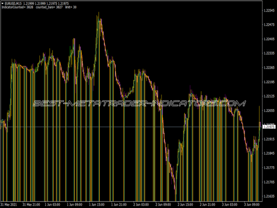Screen dimensions: 277x208
Task: Click the 31 May 2021 time label
Action: tap(10, 204)
